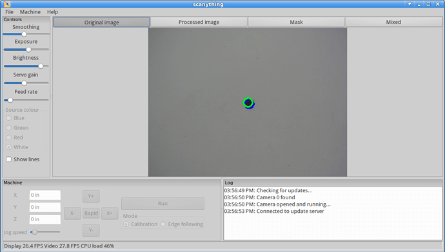This screenshot has height=252, width=445.
Task: Open the Help menu
Action: click(x=52, y=12)
